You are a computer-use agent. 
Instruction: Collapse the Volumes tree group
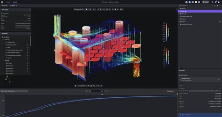[3, 61]
